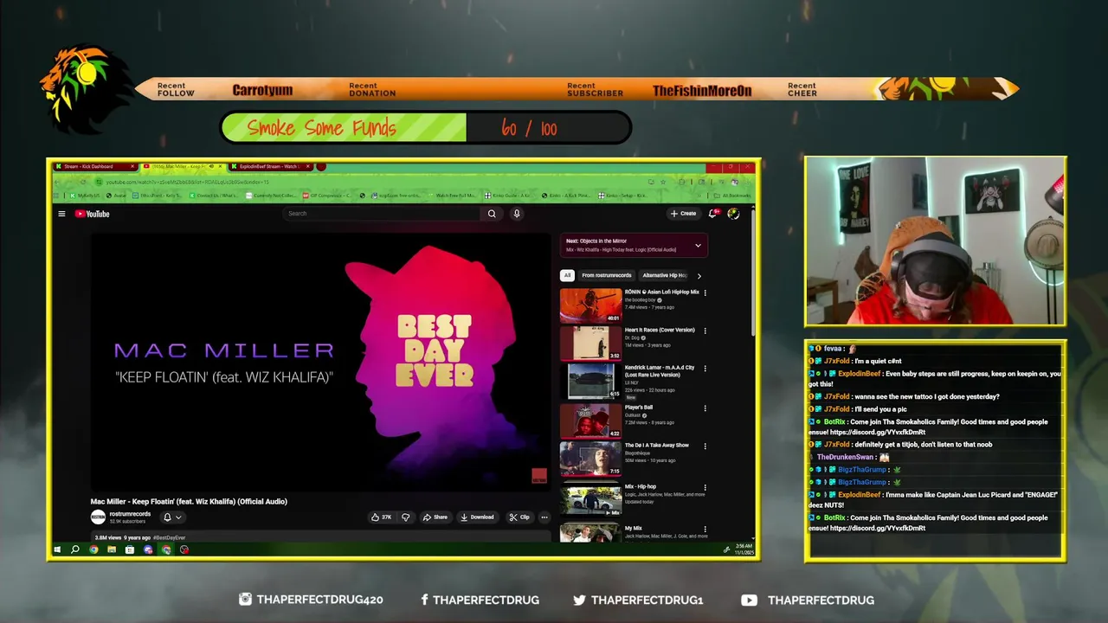Switch to ExplodinBeef Stream browser tab
The width and height of the screenshot is (1108, 623).
coord(271,166)
